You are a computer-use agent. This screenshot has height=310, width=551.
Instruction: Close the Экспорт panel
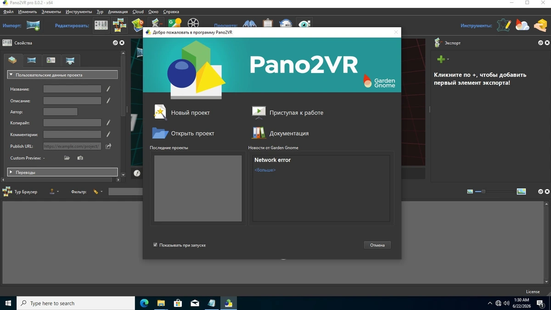point(547,43)
